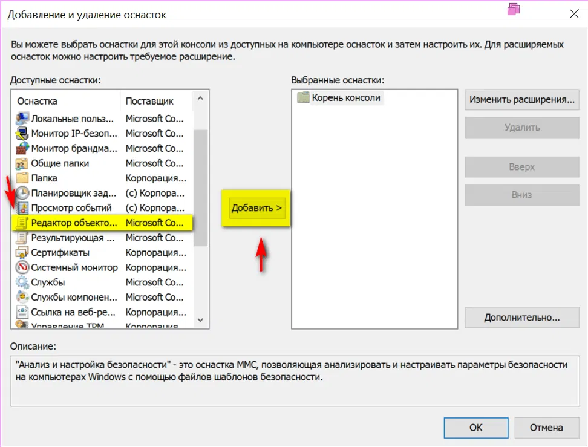Screen dimensions: 588x447
Task: Click the Добавить > button
Action: [x=256, y=208]
